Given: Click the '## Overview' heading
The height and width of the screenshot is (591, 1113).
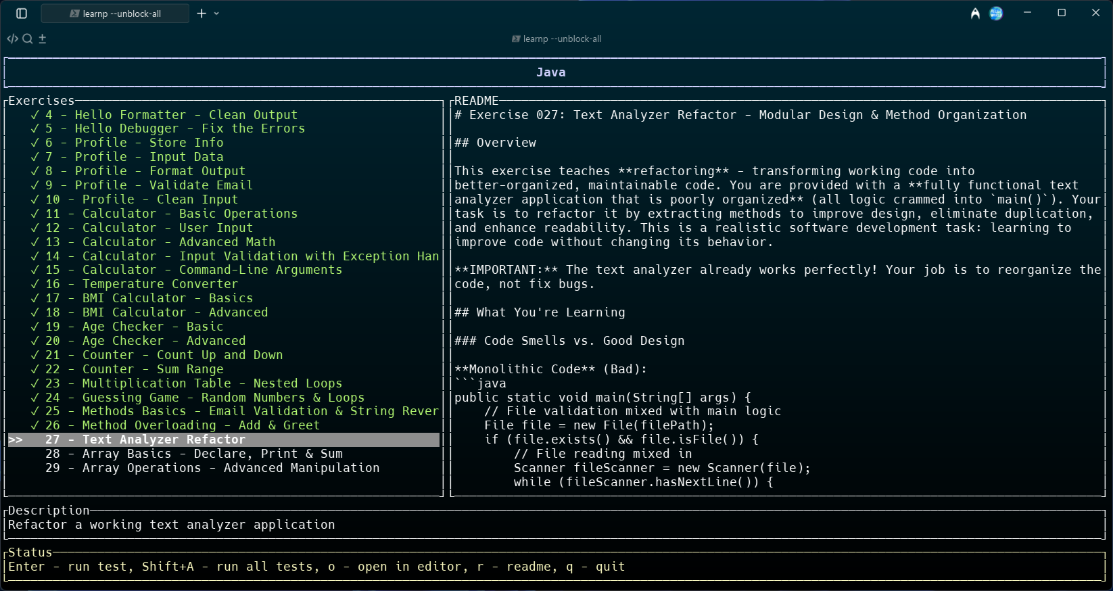Looking at the screenshot, I should point(495,143).
